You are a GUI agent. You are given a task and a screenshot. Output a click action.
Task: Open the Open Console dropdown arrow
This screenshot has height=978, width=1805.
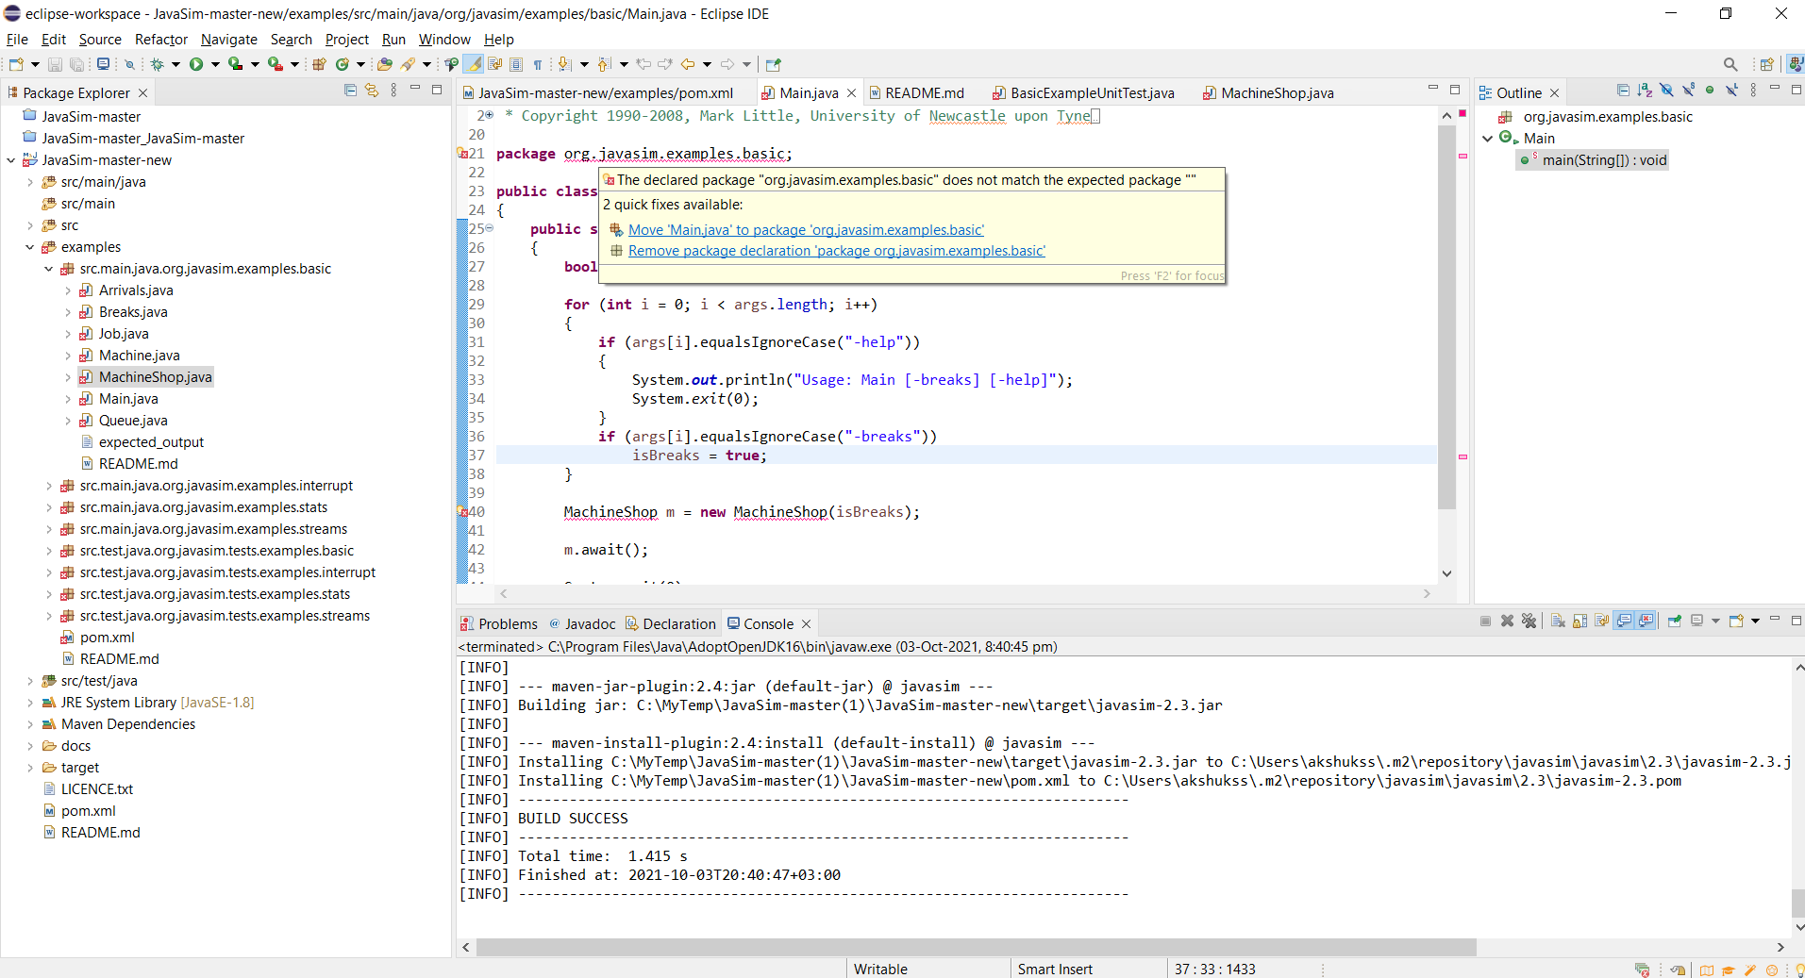click(x=1755, y=621)
